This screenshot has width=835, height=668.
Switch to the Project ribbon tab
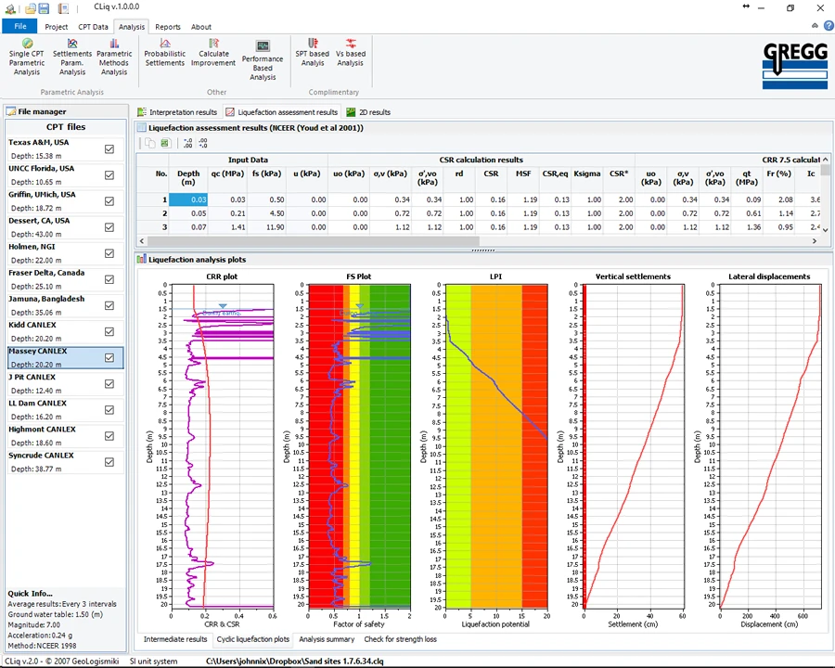click(56, 27)
